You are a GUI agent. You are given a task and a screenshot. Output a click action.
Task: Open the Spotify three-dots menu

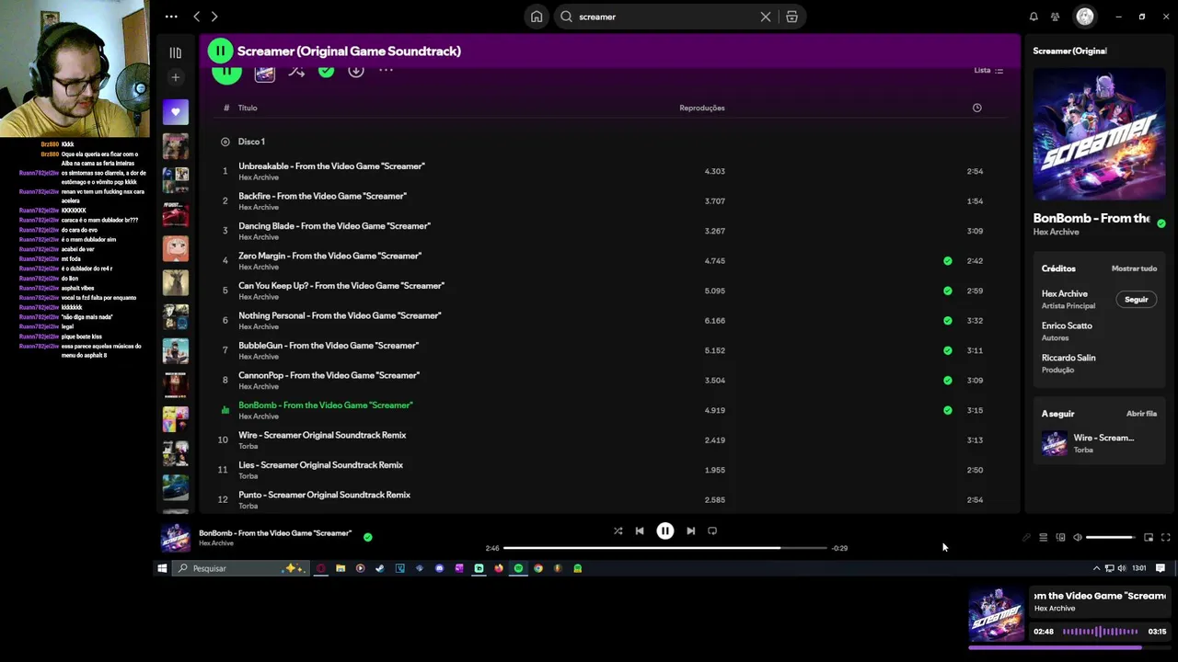(x=171, y=17)
